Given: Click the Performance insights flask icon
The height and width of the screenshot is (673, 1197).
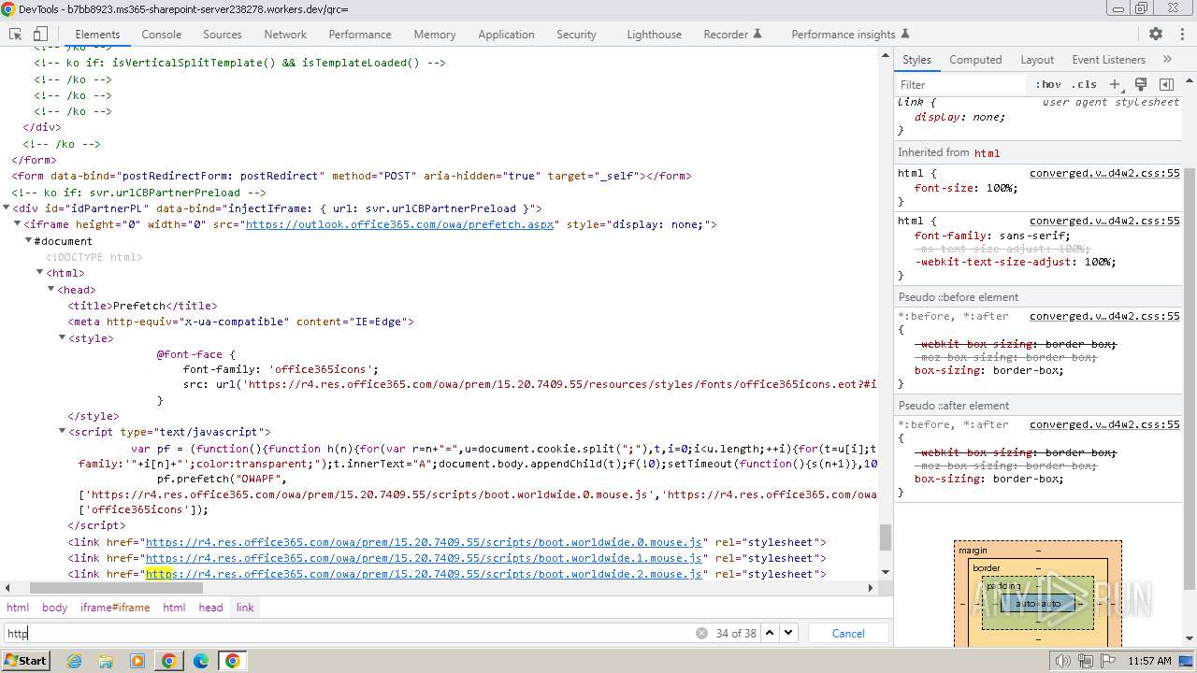Looking at the screenshot, I should 904,34.
